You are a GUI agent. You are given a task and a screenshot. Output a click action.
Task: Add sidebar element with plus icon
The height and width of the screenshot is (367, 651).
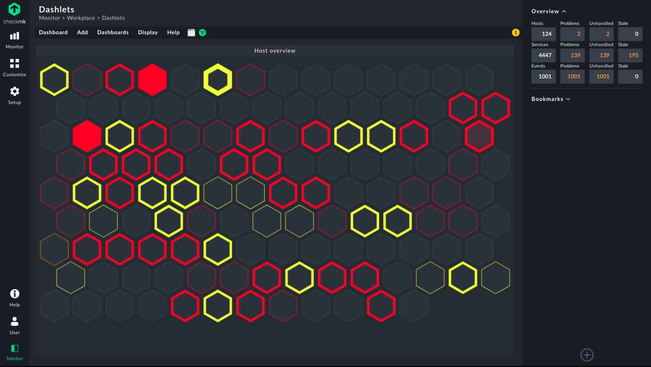pos(587,355)
